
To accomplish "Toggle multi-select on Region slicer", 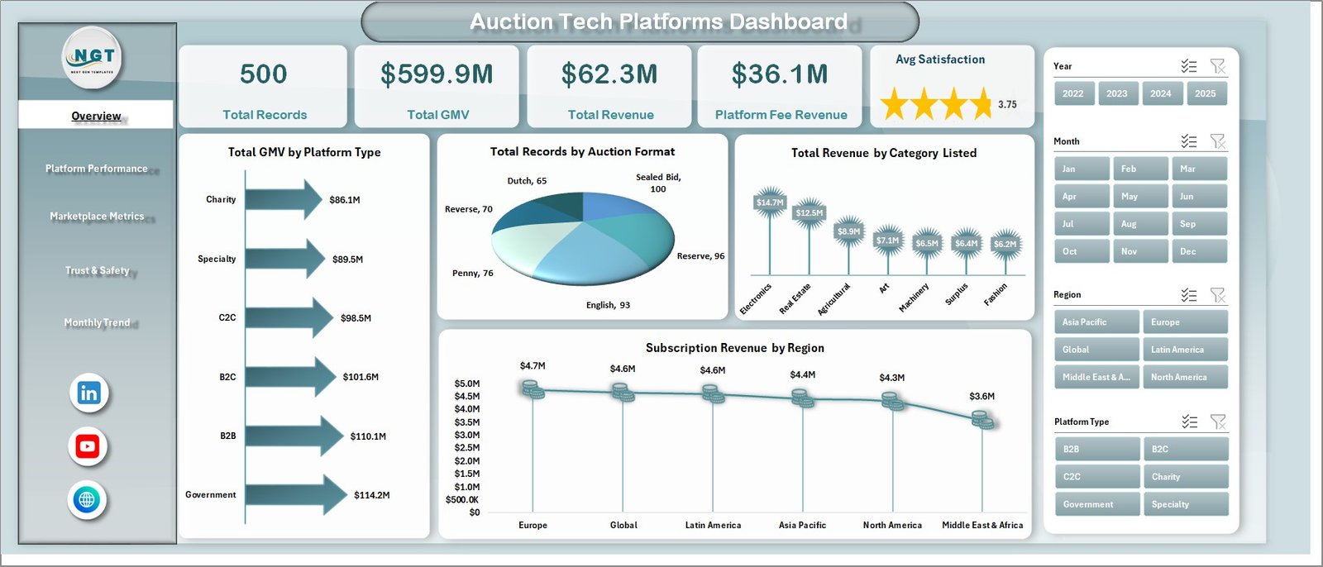I will [1189, 295].
